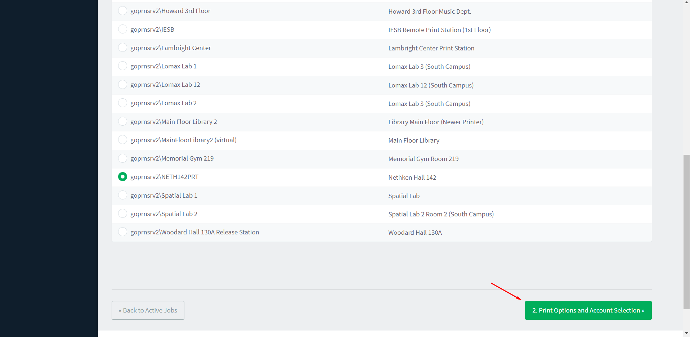Click Library Main Floor (Newer Printer) location
This screenshot has height=337, width=690.
pos(436,122)
